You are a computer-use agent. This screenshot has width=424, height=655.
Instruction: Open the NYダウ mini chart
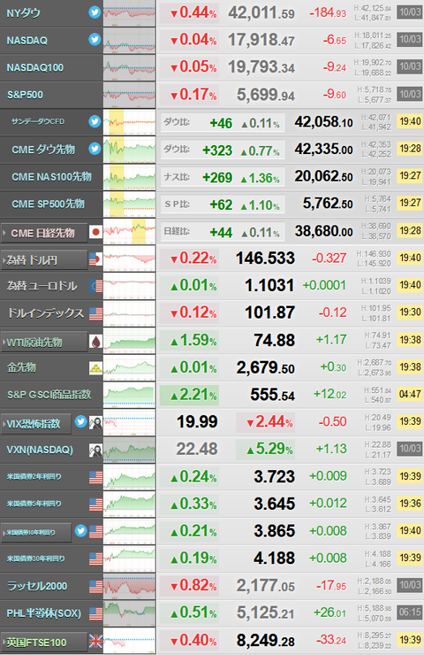point(129,13)
